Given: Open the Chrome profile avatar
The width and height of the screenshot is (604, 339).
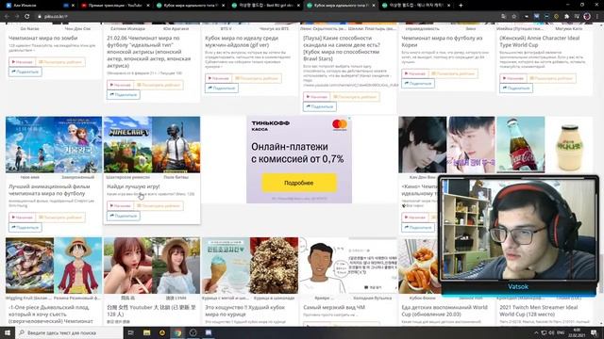Looking at the screenshot, I should [587, 16].
